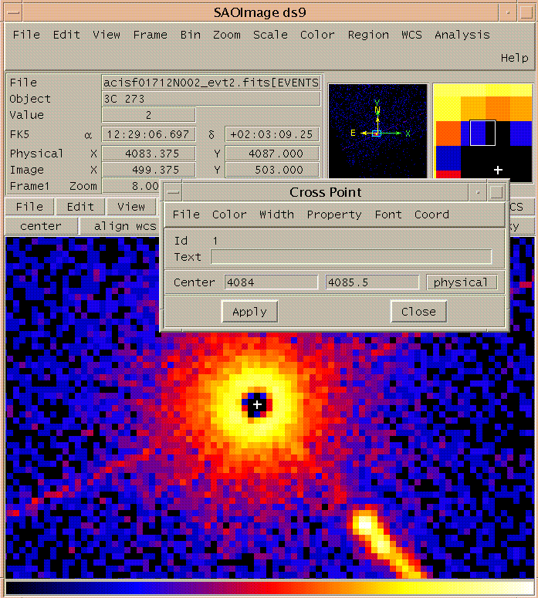Click the white cross point marker on image
Image resolution: width=538 pixels, height=598 pixels.
(257, 404)
